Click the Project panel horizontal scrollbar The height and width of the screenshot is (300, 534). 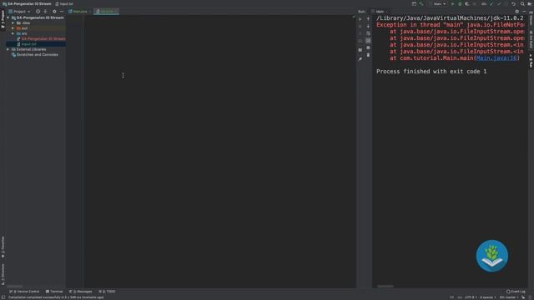tap(15, 287)
